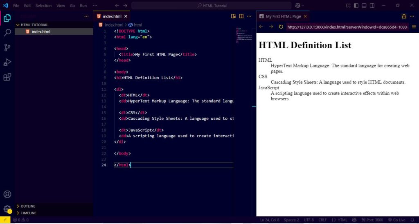This screenshot has height=224, width=419.
Task: Click Port: 3000 in status bar
Action: click(x=372, y=220)
